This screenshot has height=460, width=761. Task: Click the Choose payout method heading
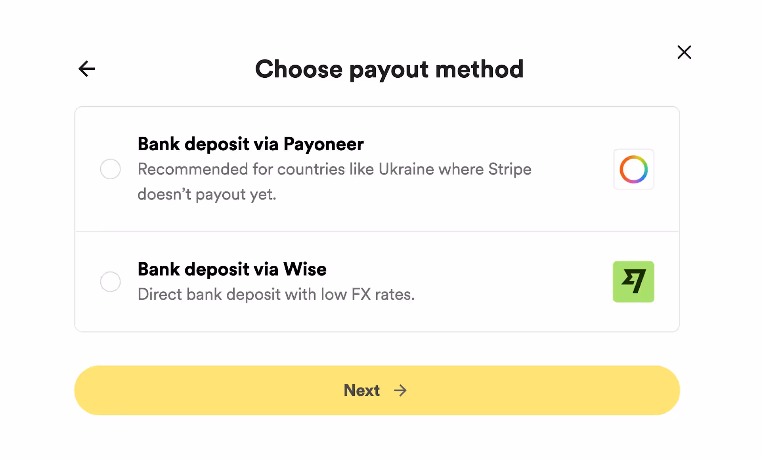click(x=389, y=69)
